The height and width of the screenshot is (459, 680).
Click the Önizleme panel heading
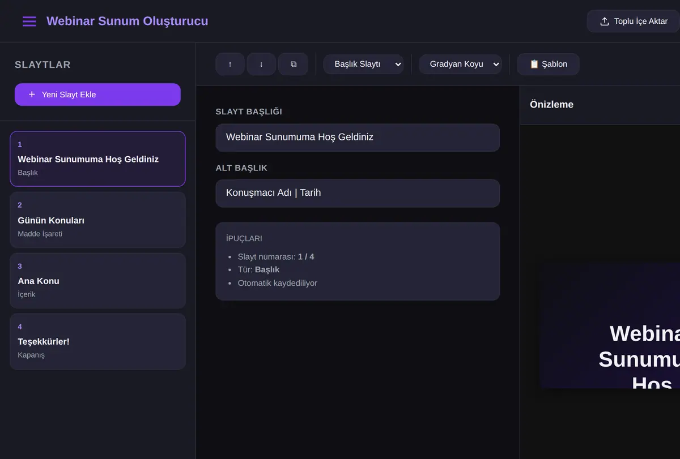pos(551,104)
